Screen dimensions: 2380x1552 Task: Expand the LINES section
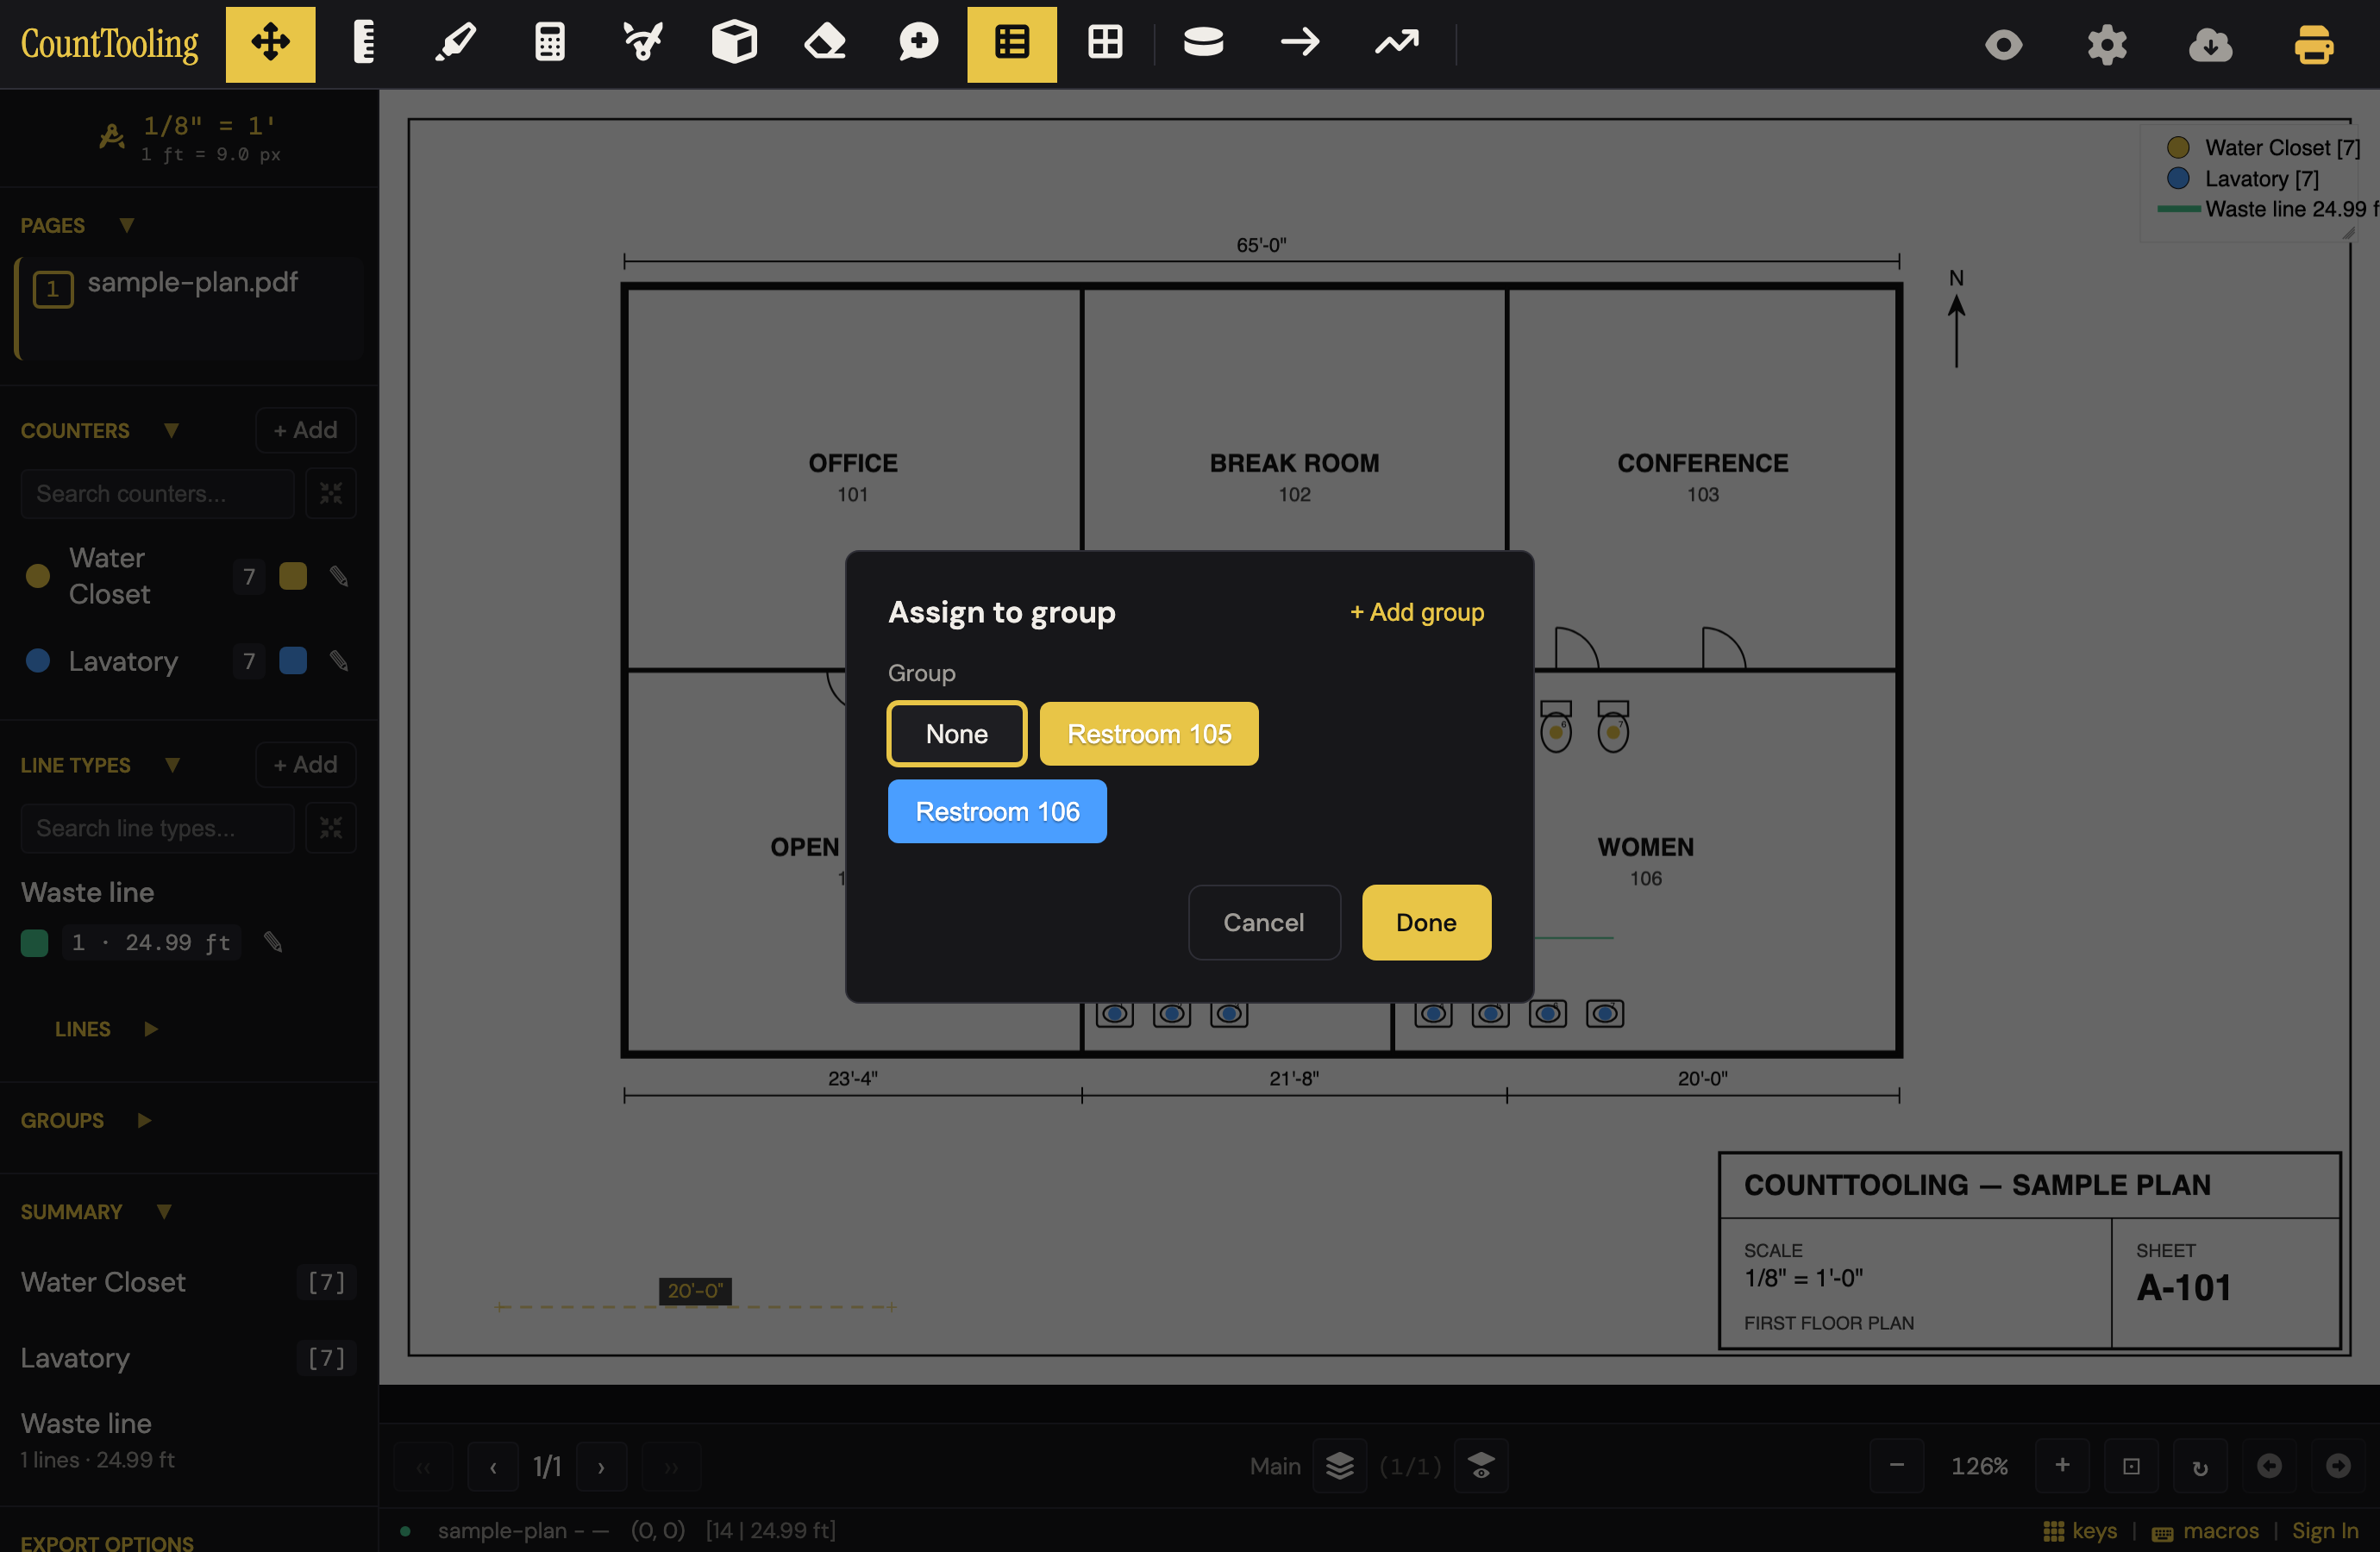tap(151, 1029)
